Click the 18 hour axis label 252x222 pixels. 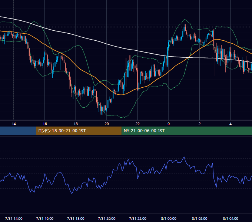76,124
